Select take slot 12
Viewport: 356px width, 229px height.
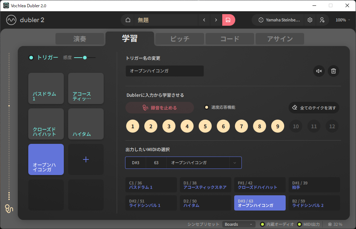(332, 126)
